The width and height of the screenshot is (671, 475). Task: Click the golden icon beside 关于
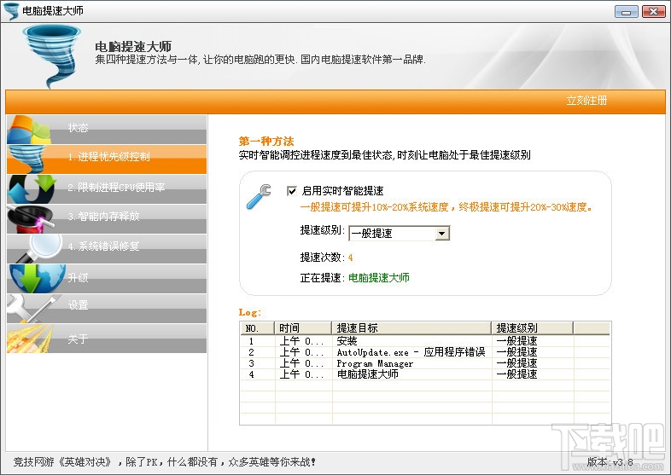click(29, 339)
